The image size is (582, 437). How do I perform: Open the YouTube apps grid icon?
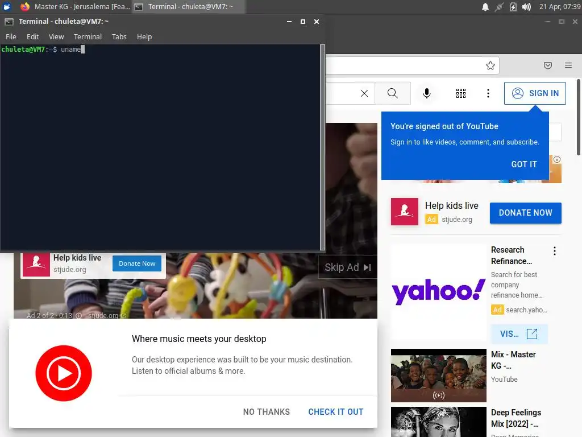coord(460,93)
